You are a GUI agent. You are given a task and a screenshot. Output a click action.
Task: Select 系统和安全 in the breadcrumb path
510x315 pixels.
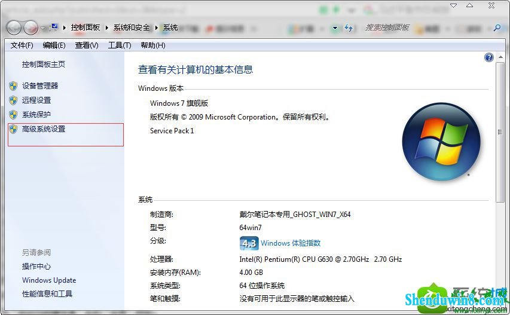pyautogui.click(x=131, y=27)
